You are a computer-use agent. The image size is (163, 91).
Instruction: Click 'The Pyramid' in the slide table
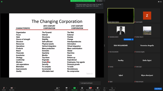(x=47, y=33)
